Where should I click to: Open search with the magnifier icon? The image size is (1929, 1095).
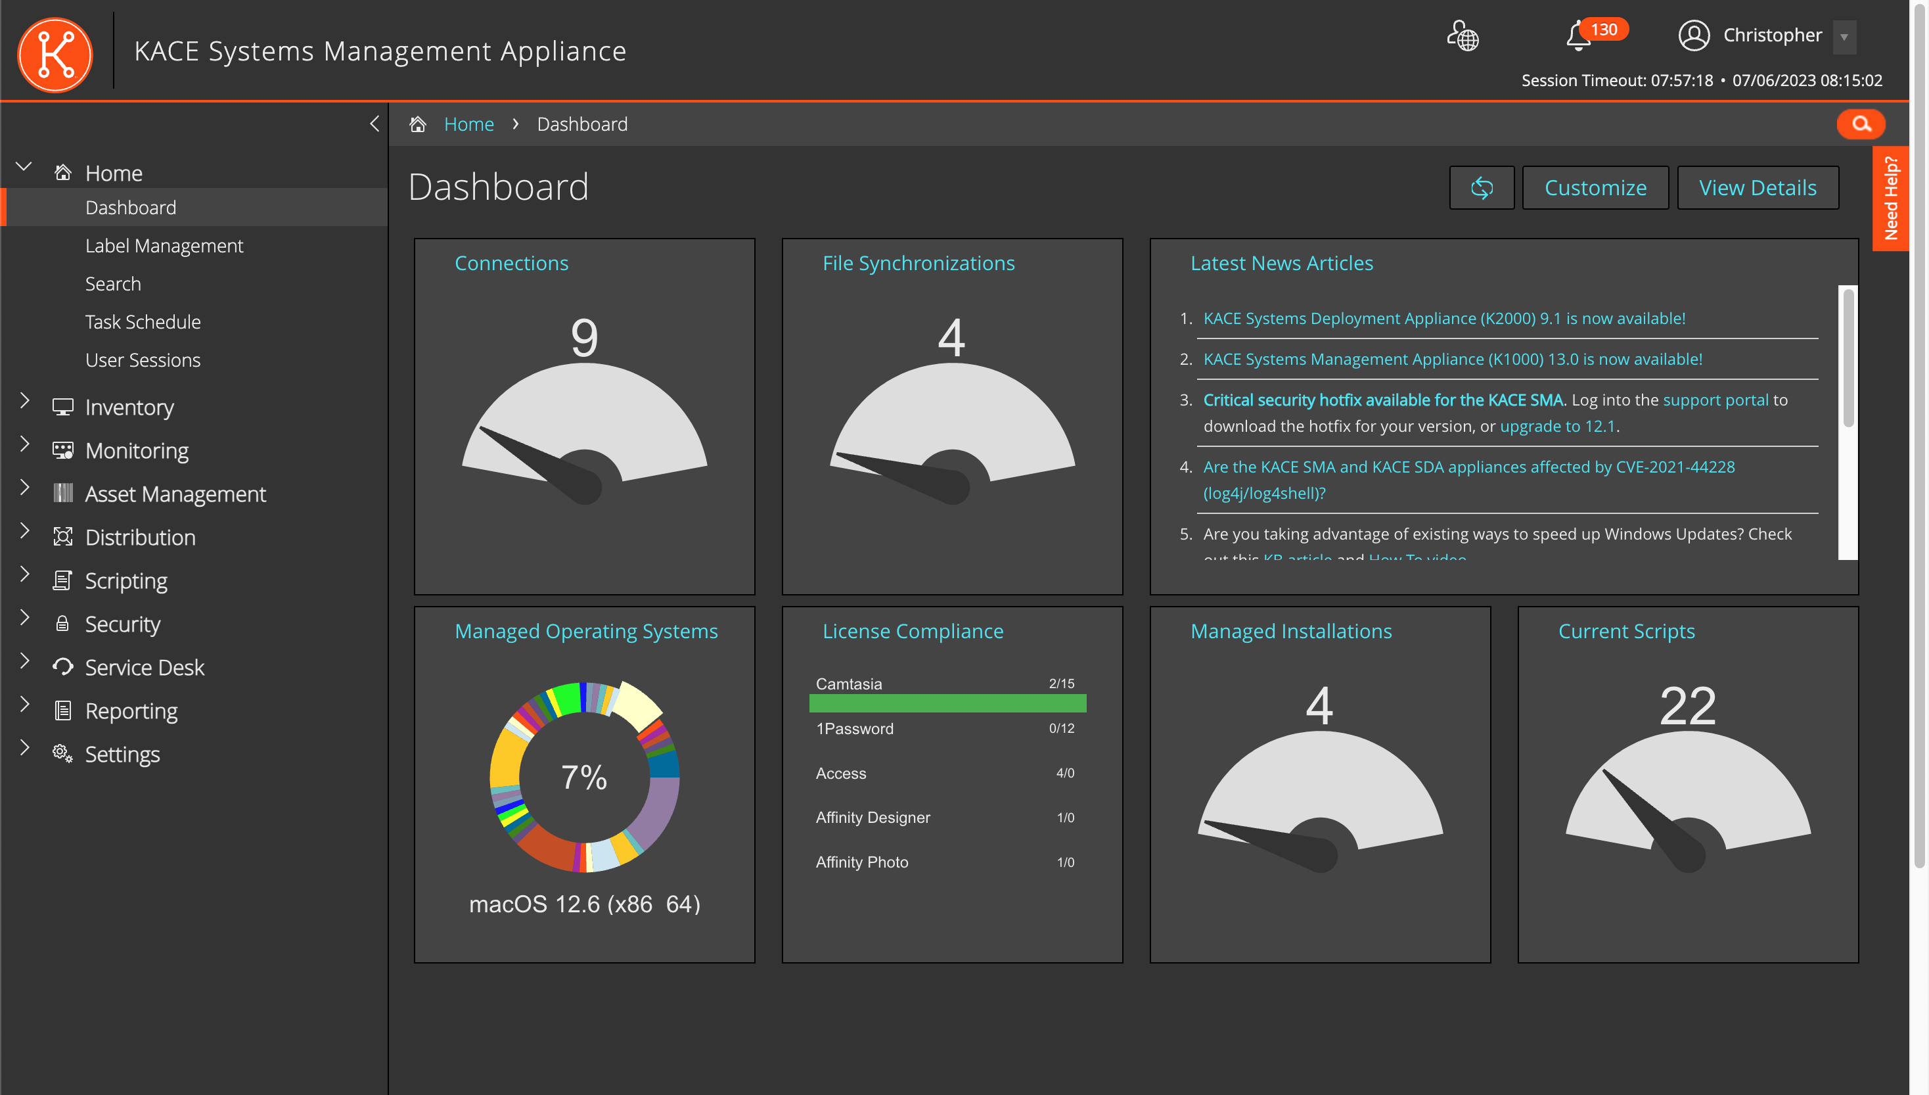1861,124
